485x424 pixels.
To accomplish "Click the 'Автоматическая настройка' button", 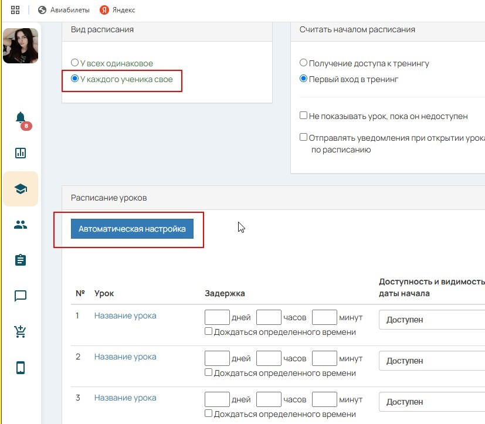I will [132, 229].
